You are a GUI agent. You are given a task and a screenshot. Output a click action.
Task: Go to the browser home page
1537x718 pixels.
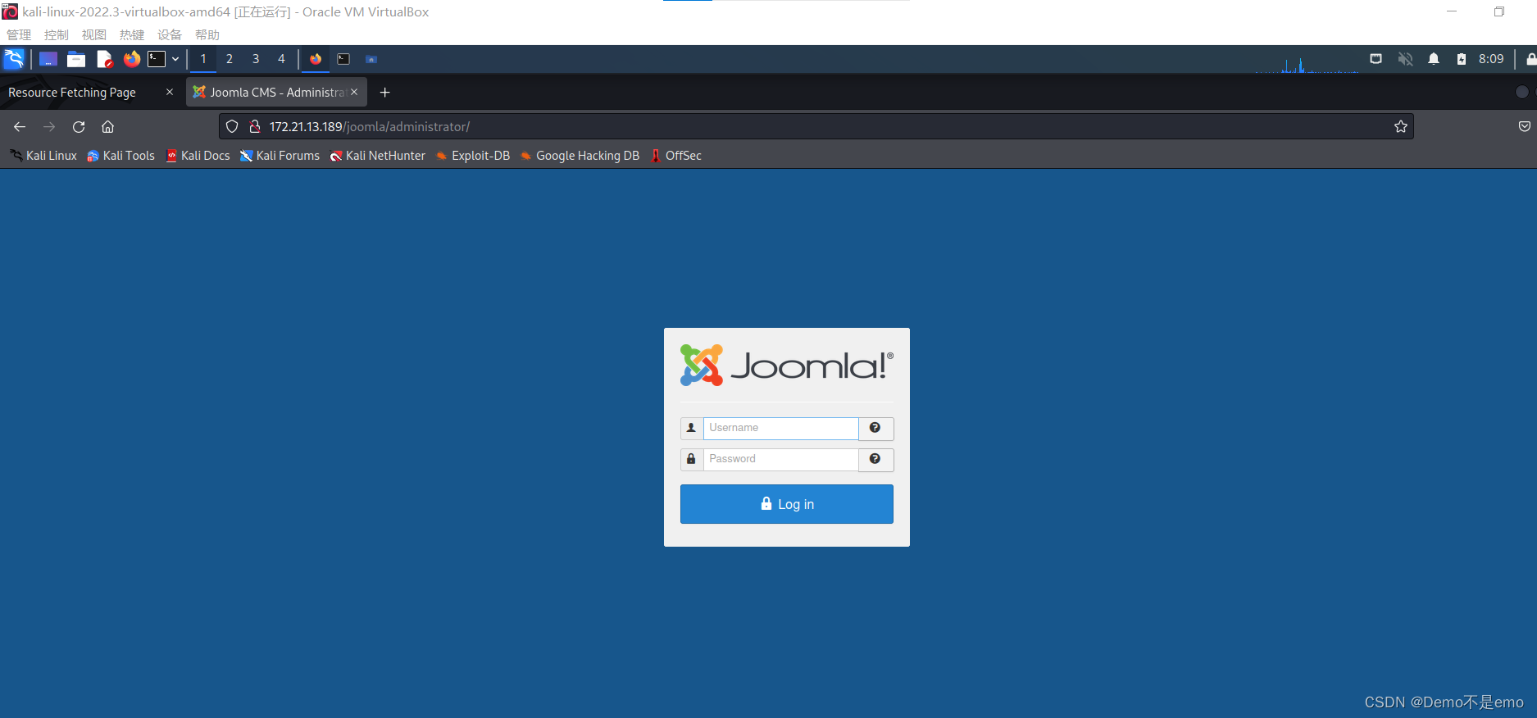pyautogui.click(x=108, y=126)
